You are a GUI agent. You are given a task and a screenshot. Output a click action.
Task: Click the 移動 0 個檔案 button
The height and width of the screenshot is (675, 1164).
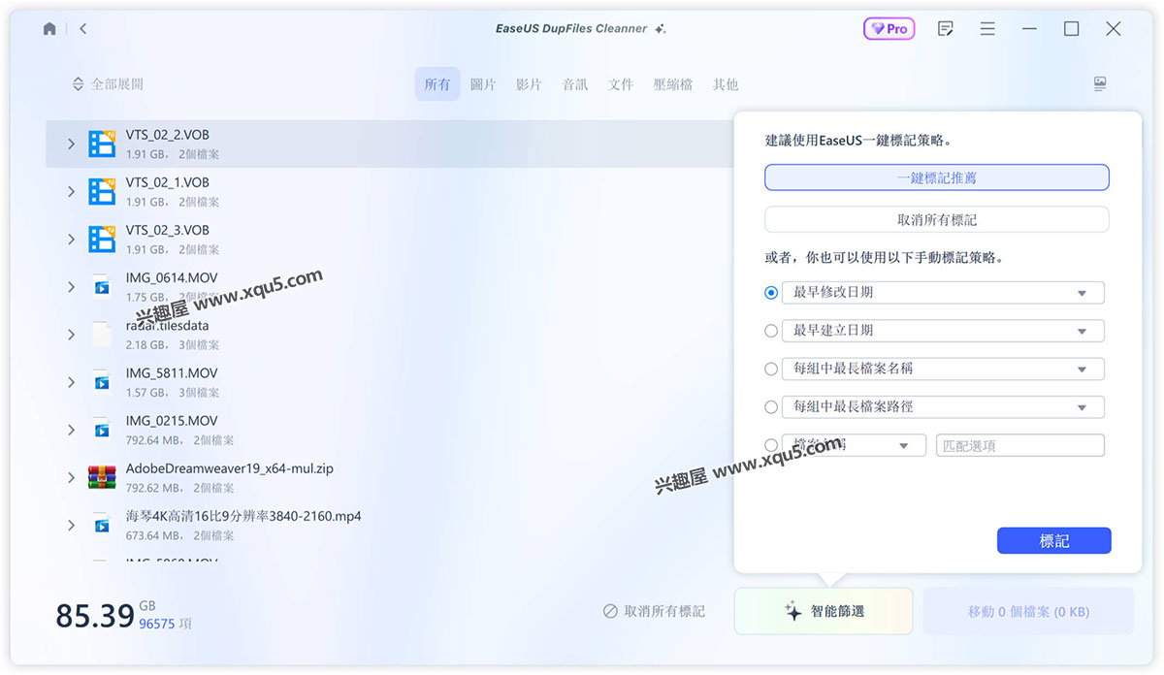click(1028, 611)
